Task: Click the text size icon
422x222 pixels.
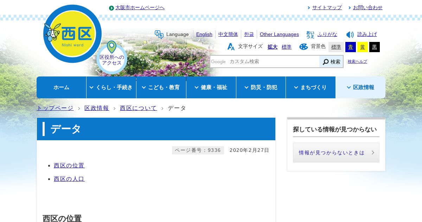Action: pos(231,47)
